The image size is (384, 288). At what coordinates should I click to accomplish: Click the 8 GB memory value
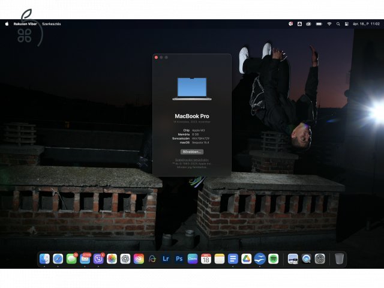(x=195, y=134)
